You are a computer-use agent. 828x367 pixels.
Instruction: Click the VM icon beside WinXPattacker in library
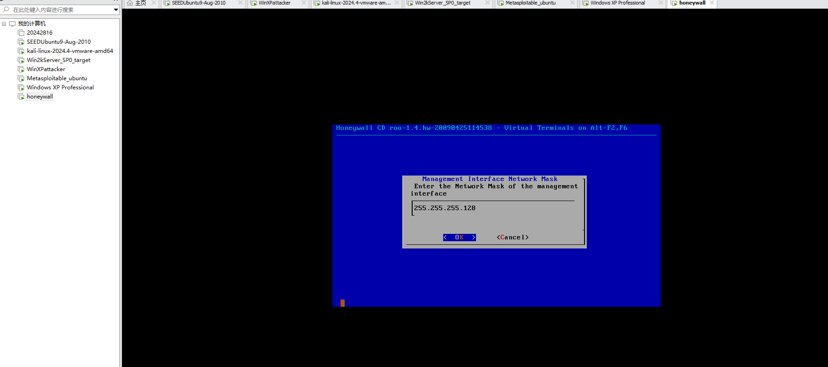(21, 69)
